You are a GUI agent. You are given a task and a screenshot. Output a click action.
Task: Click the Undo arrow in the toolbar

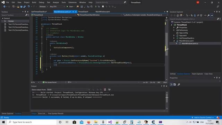coord(29,7)
